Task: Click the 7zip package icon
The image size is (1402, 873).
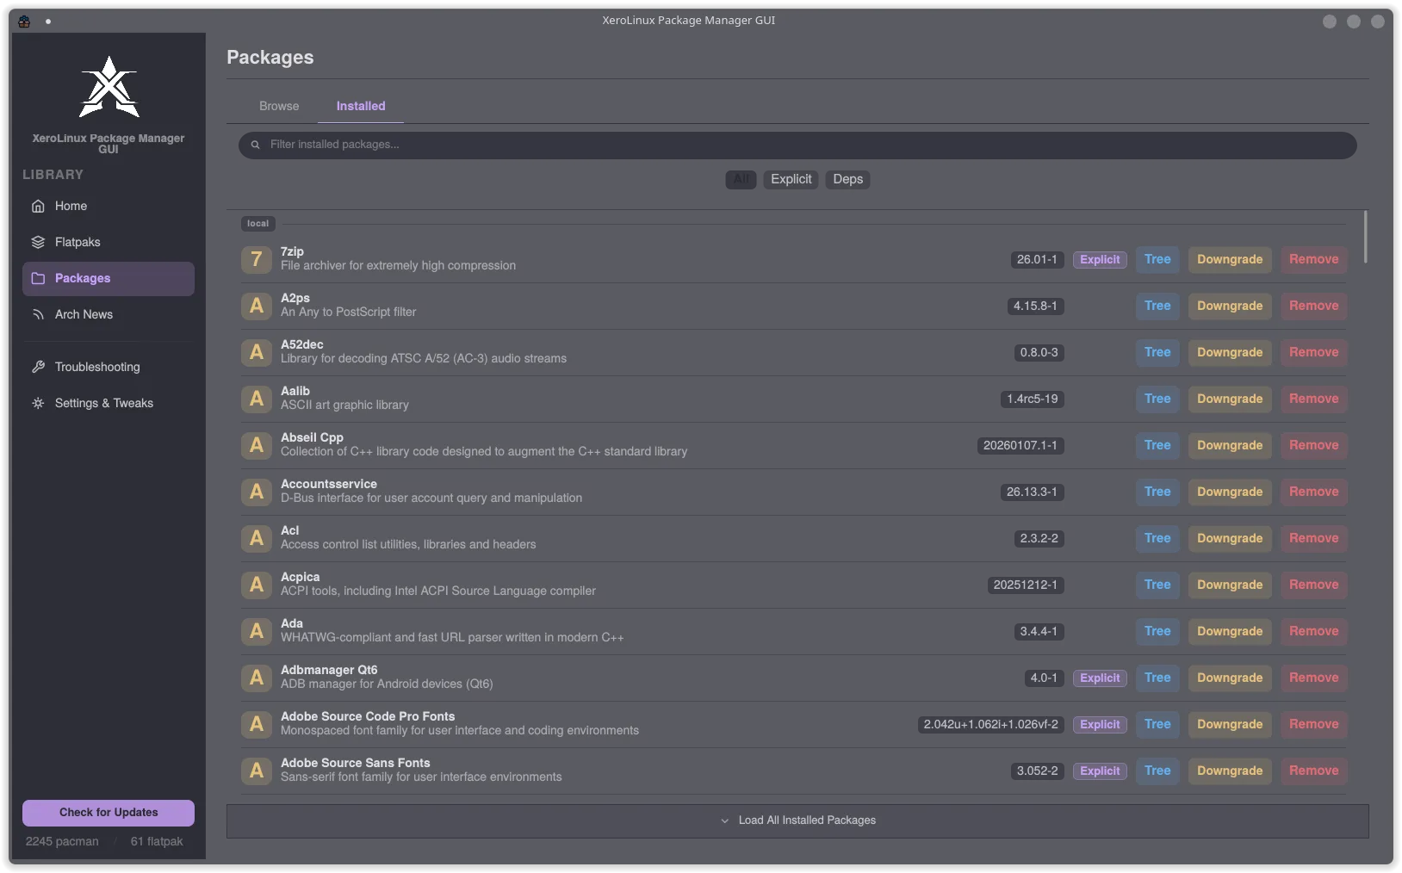Action: tap(257, 259)
